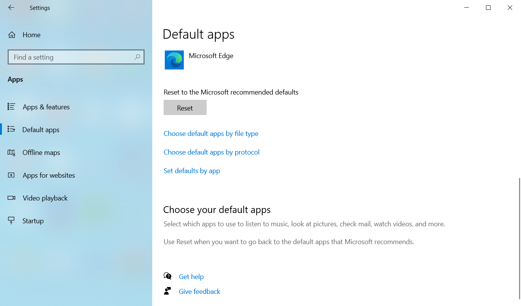Click the Set defaults by app link
The height and width of the screenshot is (306, 521).
coord(192,171)
